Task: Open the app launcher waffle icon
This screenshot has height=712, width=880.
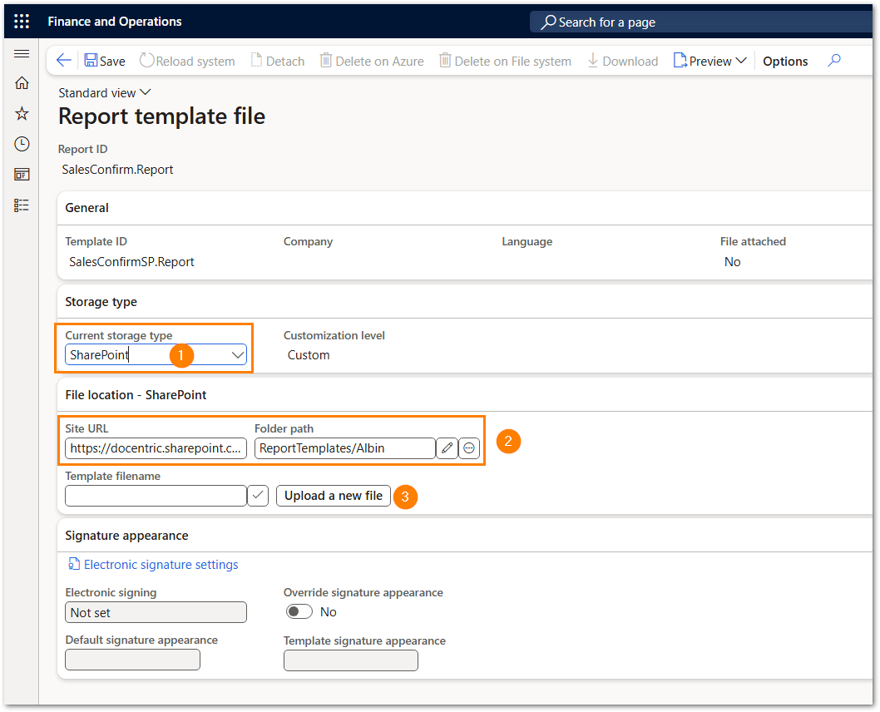Action: 22,22
